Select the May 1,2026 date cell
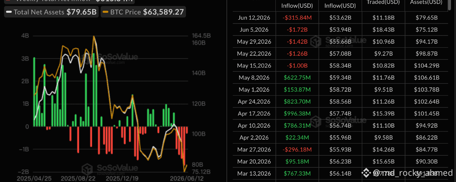This screenshot has width=456, height=182. (254, 90)
